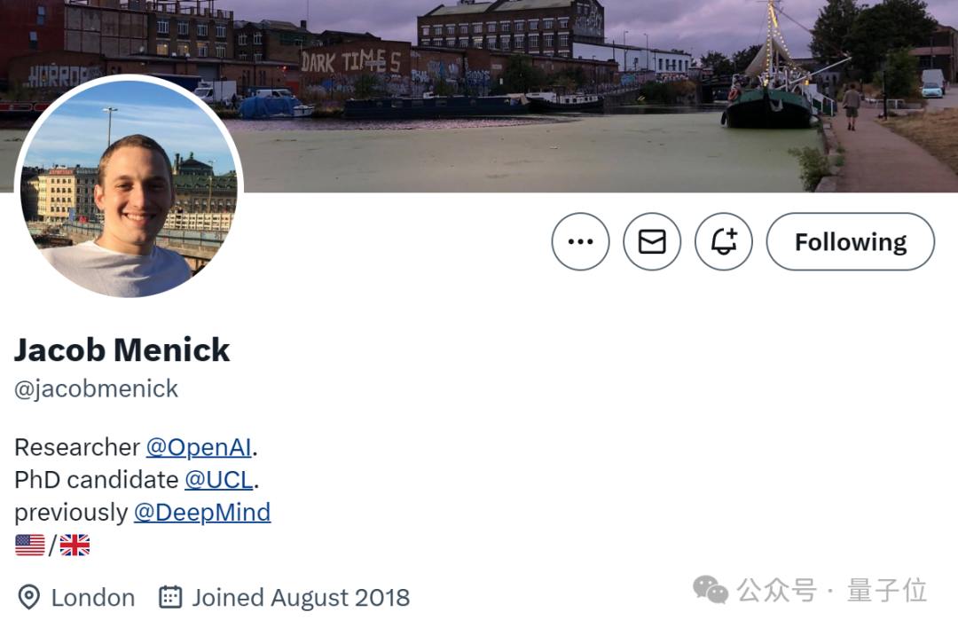The width and height of the screenshot is (958, 628).
Task: Click the Joined August 2018 text
Action: pyautogui.click(x=301, y=597)
